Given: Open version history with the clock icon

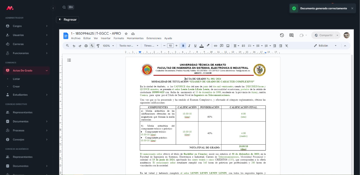Looking at the screenshot, I should tap(282, 35).
